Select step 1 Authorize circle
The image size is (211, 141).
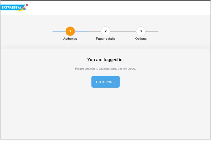[x=70, y=31]
